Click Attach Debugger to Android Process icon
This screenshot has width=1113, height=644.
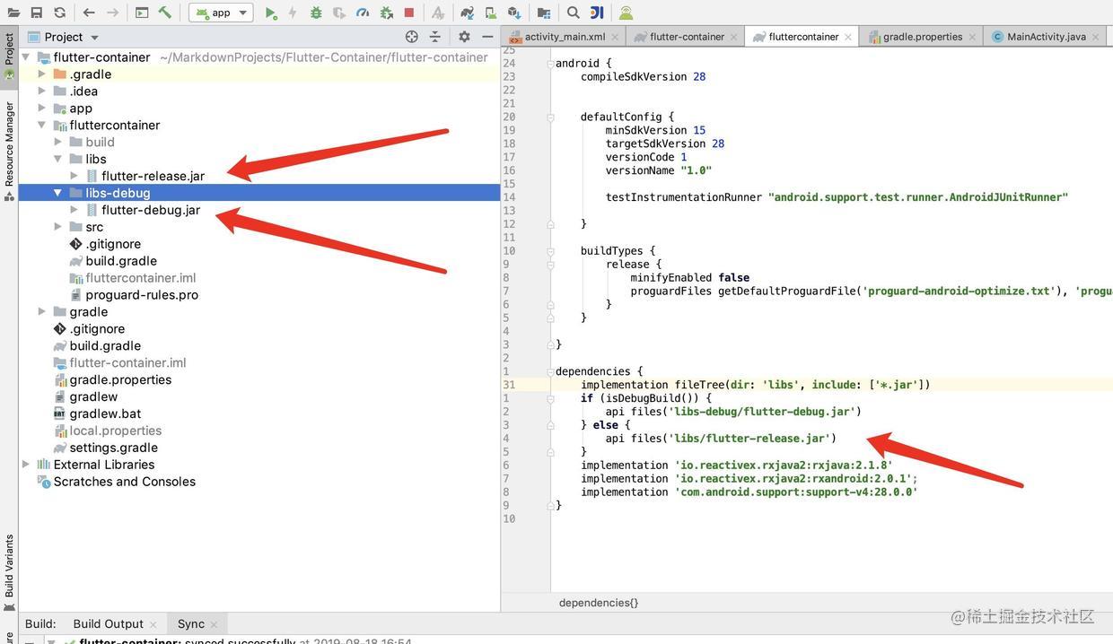click(x=387, y=13)
